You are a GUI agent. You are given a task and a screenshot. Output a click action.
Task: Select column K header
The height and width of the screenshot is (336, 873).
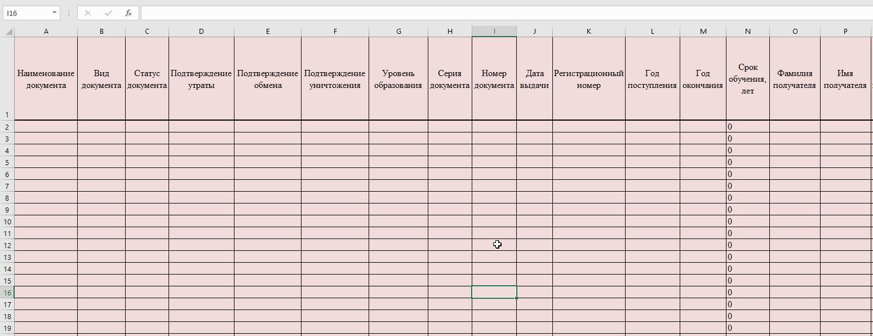pos(588,32)
